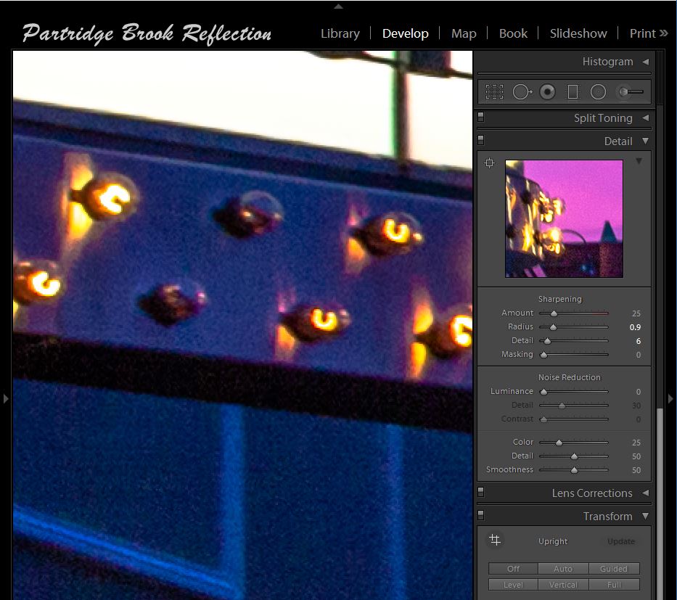Select the Radial Filter tool
This screenshot has height=600, width=677.
pos(598,91)
